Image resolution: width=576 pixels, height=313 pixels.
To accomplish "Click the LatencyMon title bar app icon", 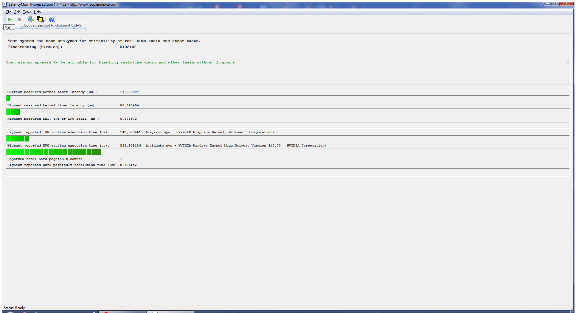I will point(5,4).
